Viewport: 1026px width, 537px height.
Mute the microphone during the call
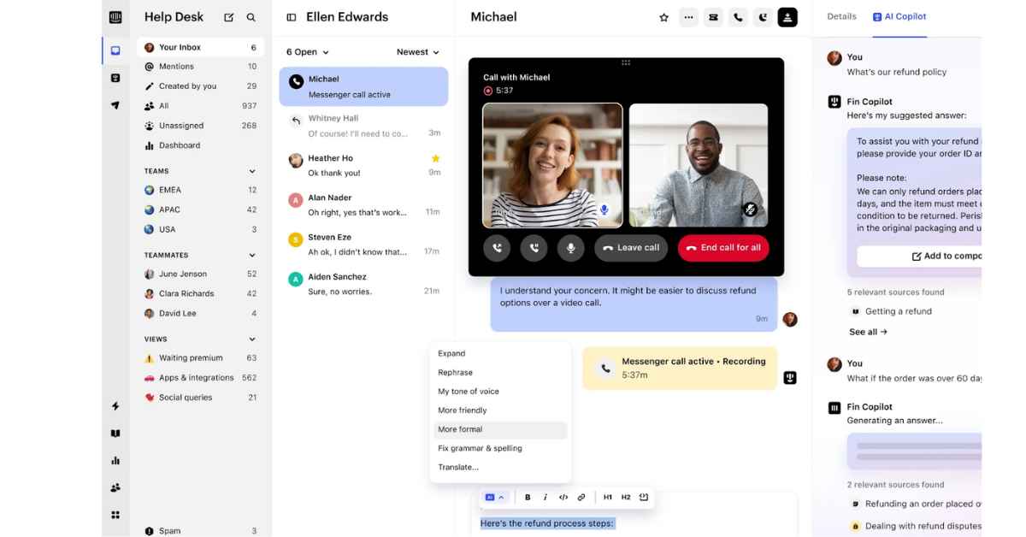[x=569, y=247]
